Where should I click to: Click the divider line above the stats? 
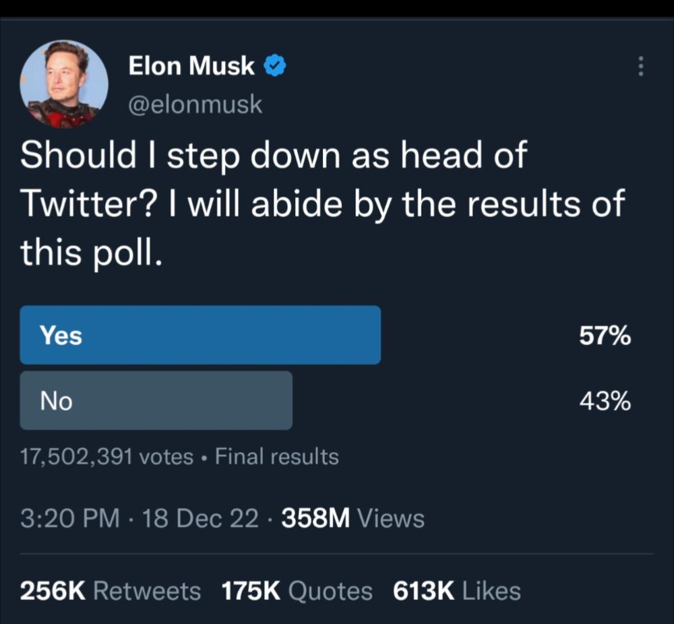(337, 554)
